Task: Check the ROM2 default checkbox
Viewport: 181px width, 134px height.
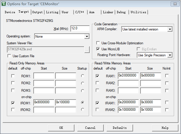Action: point(13,83)
